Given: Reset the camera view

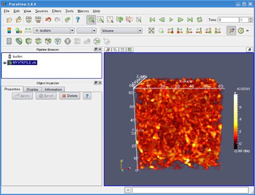Looking at the screenshot, I should pos(151,31).
